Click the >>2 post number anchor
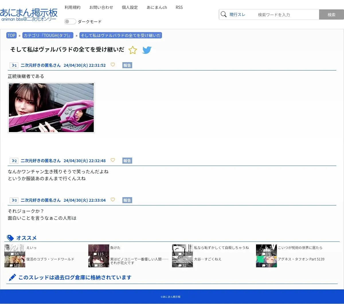 (x=14, y=161)
